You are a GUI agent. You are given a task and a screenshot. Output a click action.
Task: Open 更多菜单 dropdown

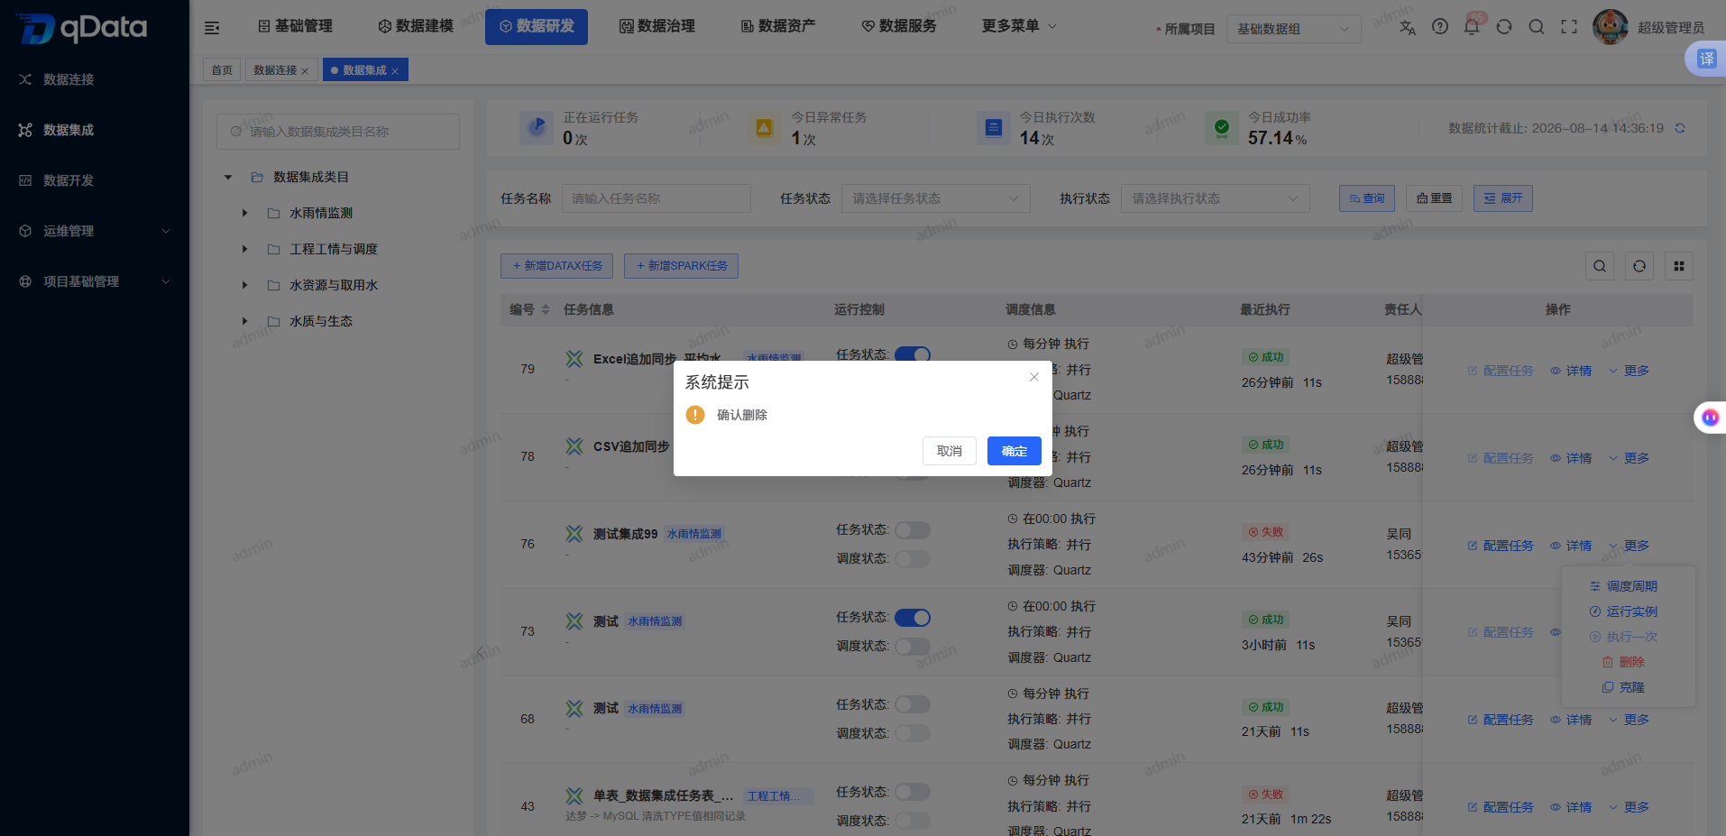1019,26
